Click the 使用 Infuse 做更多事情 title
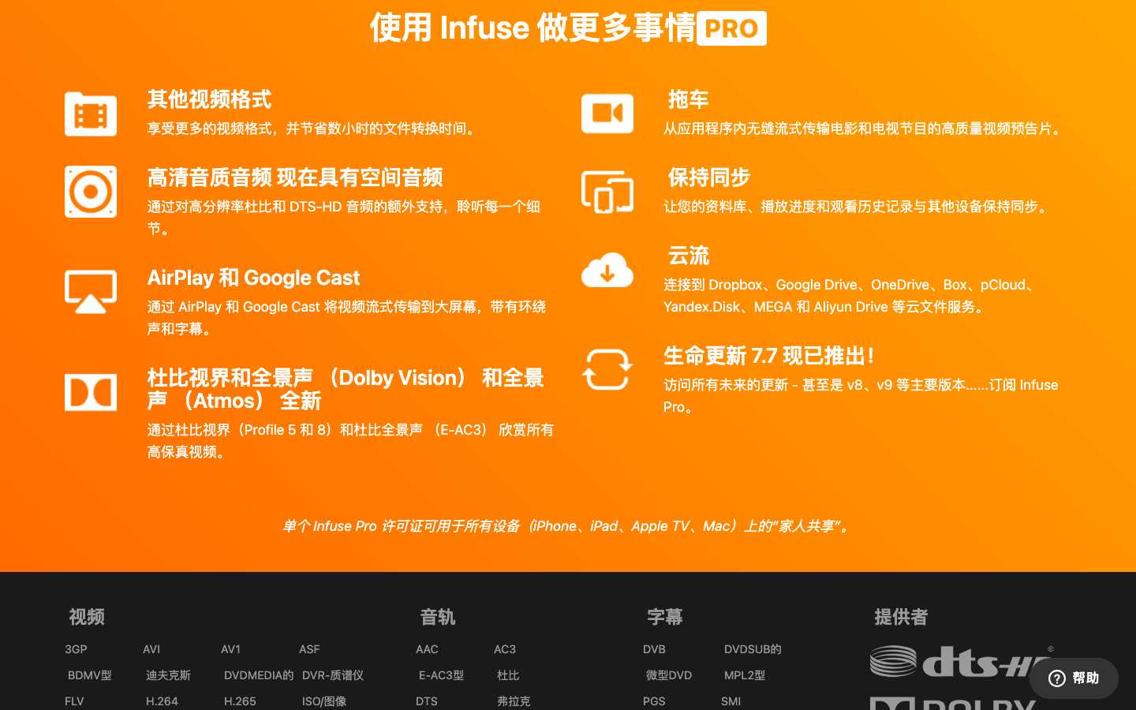Screen dimensions: 1136x710 (x=532, y=28)
